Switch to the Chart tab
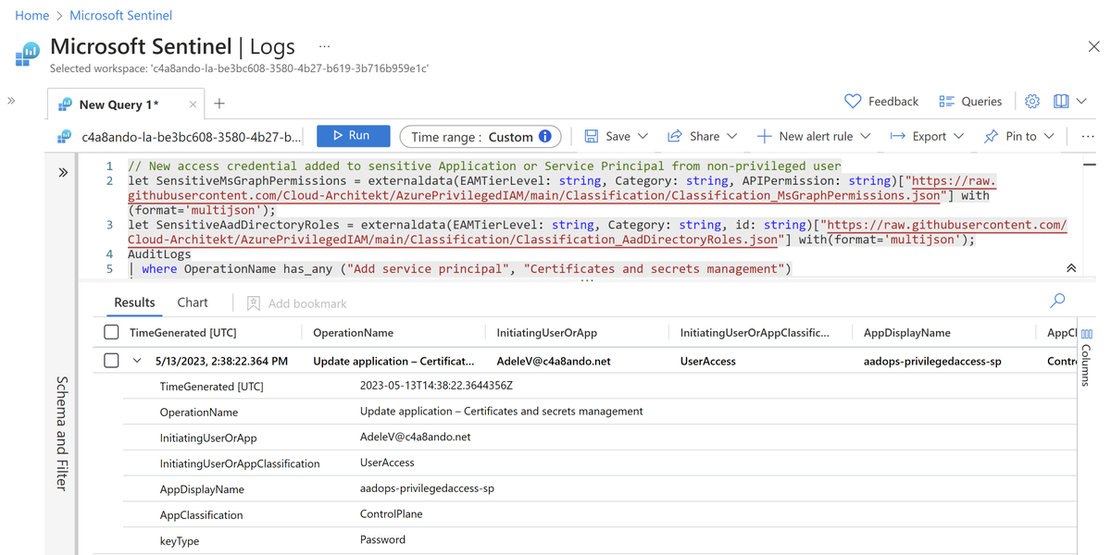Viewport: 1111px width, 555px height. pos(193,302)
